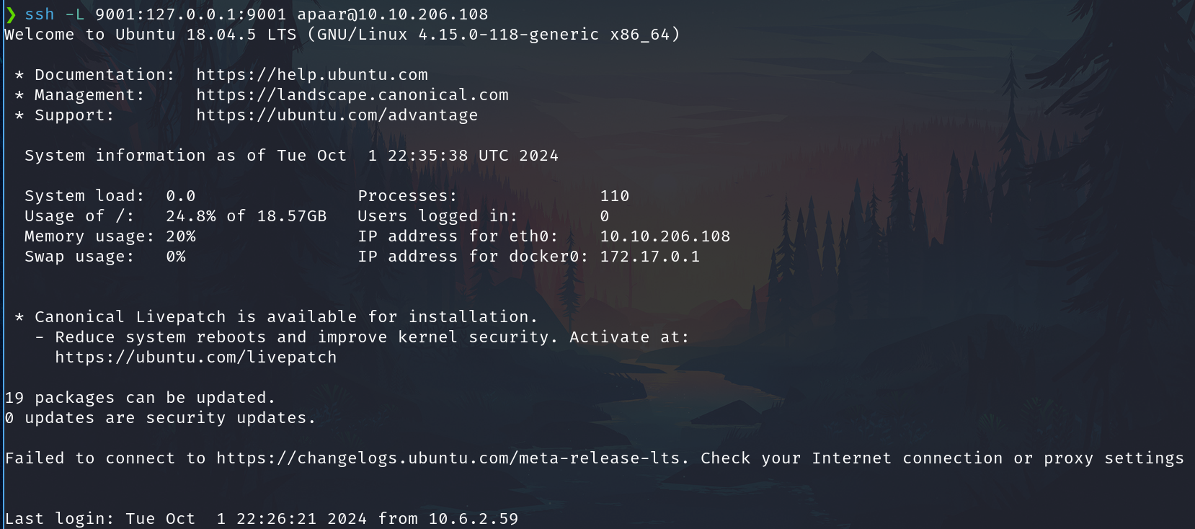This screenshot has width=1195, height=529.
Task: Click the ssh command word
Action: 39,14
